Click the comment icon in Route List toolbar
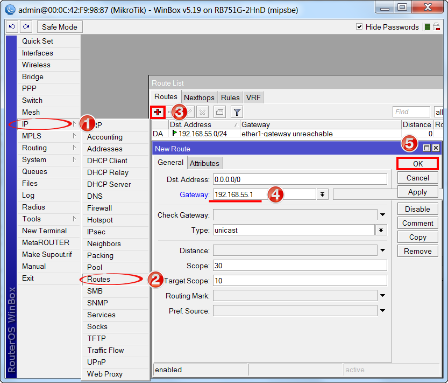Viewport: 448px width, 383px height. pyautogui.click(x=219, y=112)
